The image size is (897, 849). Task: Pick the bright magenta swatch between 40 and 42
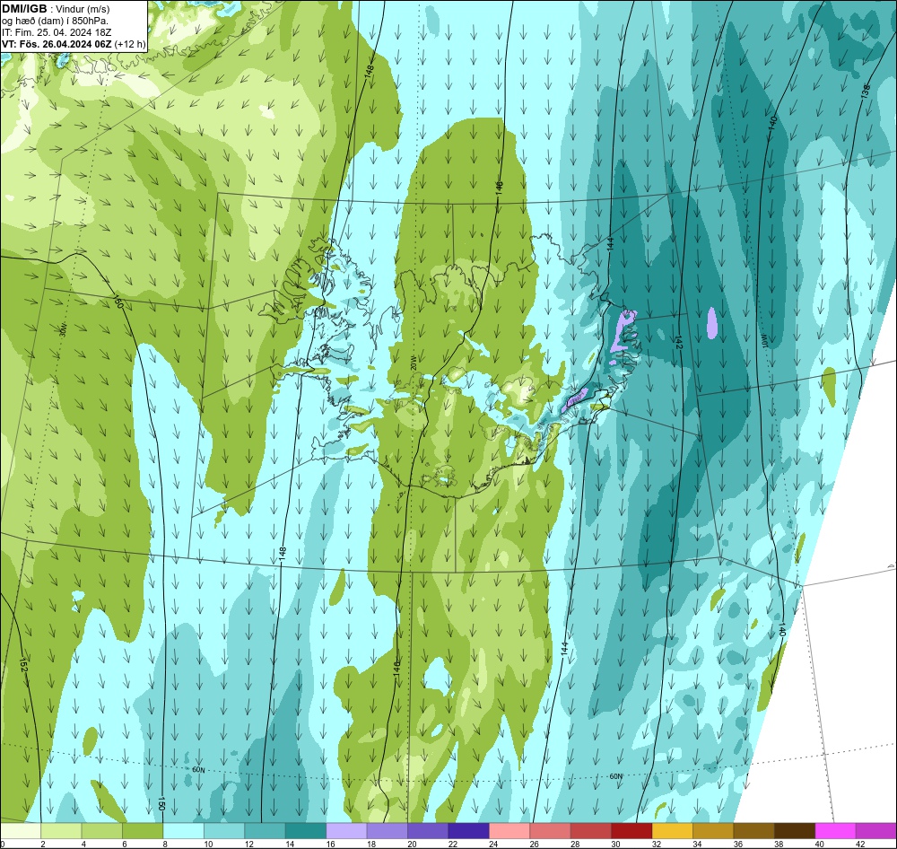pos(835,831)
